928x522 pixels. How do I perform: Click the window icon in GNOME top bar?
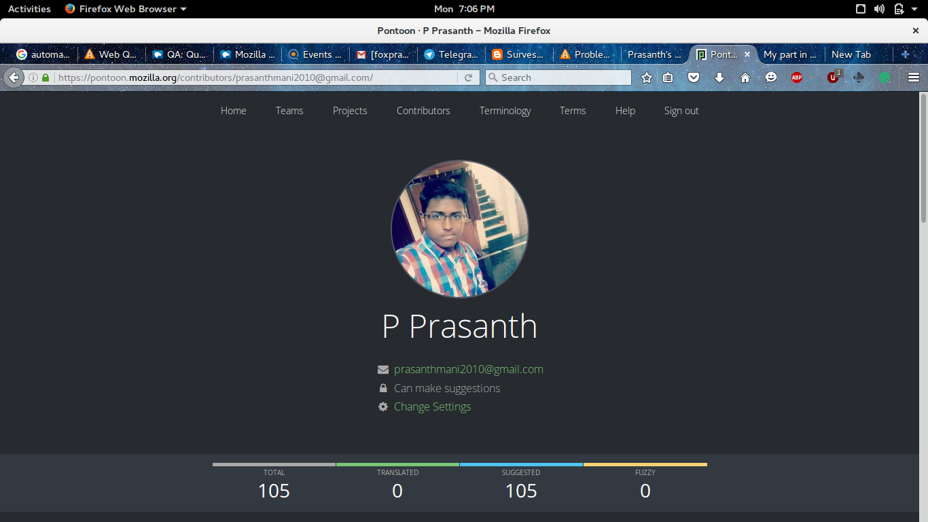[x=861, y=9]
